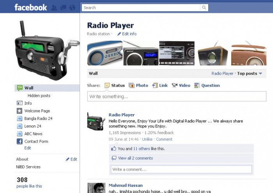Open Bangla Radio 24 tab
This screenshot has height=193, width=273.
(x=38, y=118)
